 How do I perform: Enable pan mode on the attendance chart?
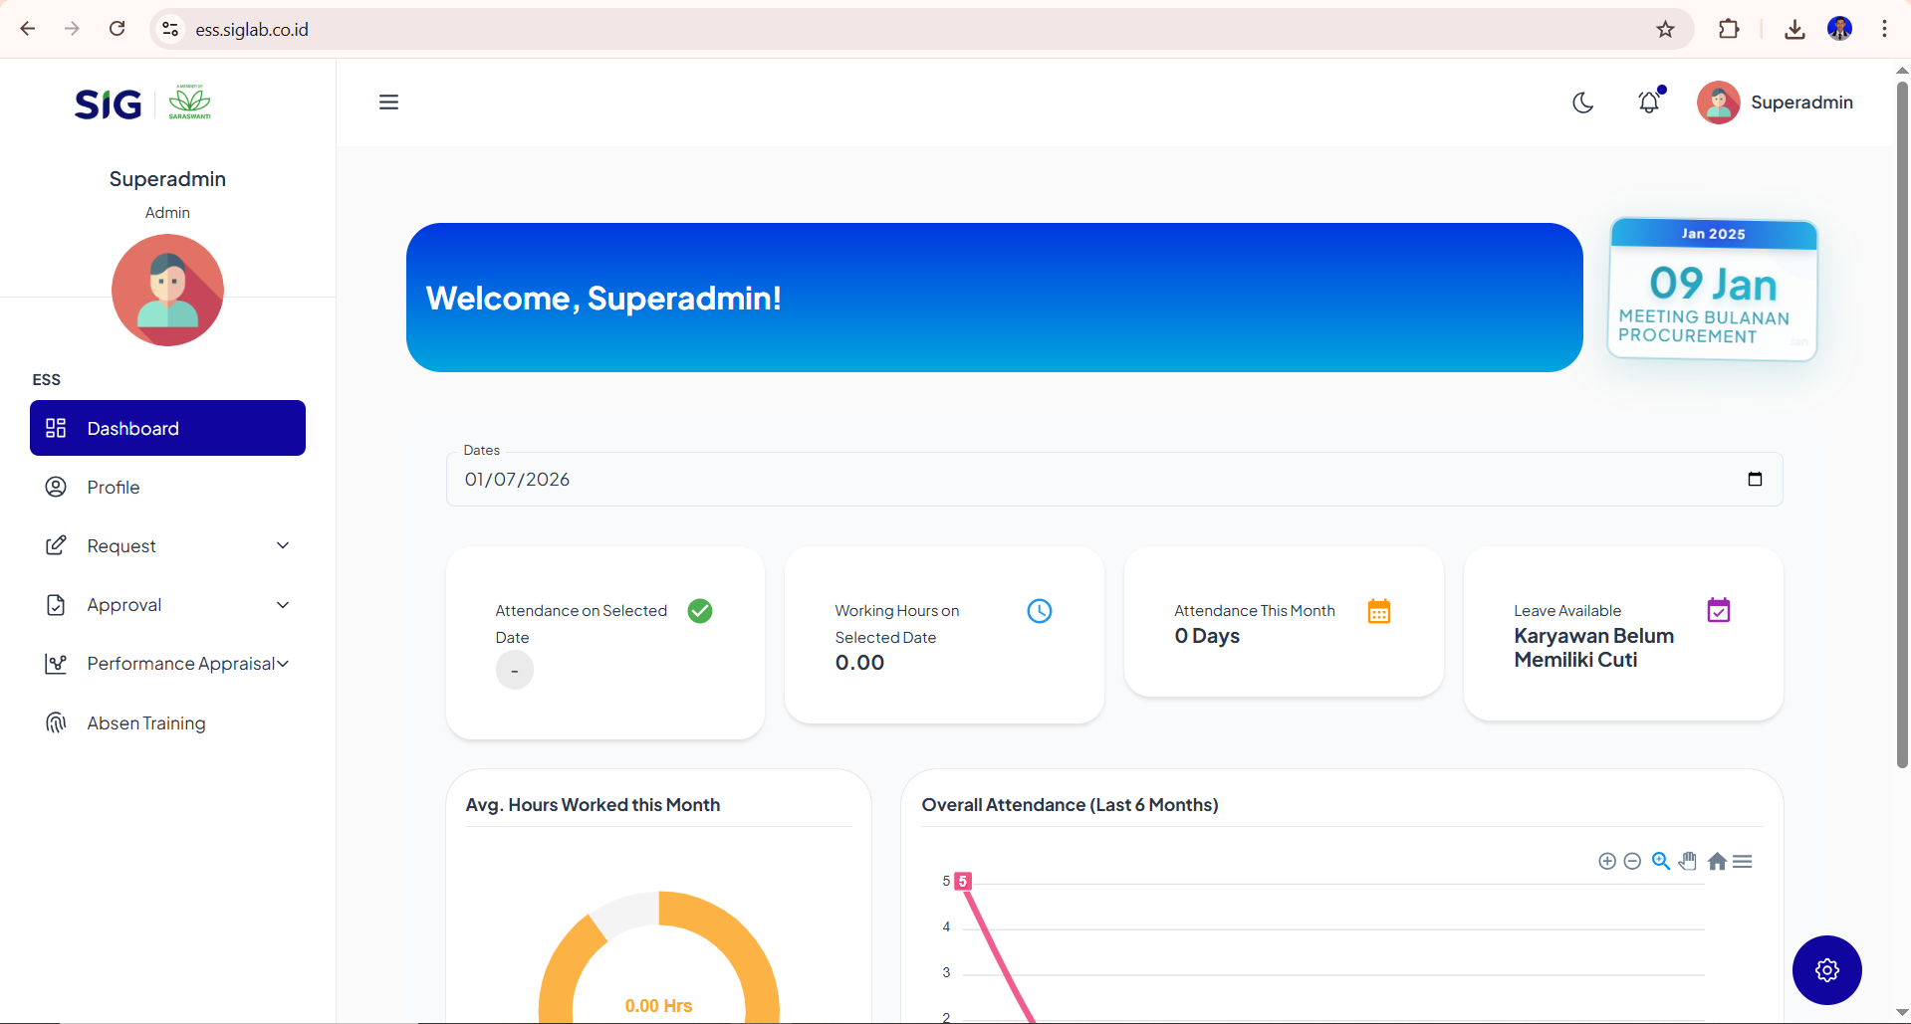tap(1688, 861)
